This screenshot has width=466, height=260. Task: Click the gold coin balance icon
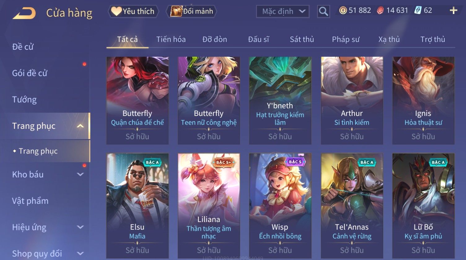tap(343, 11)
